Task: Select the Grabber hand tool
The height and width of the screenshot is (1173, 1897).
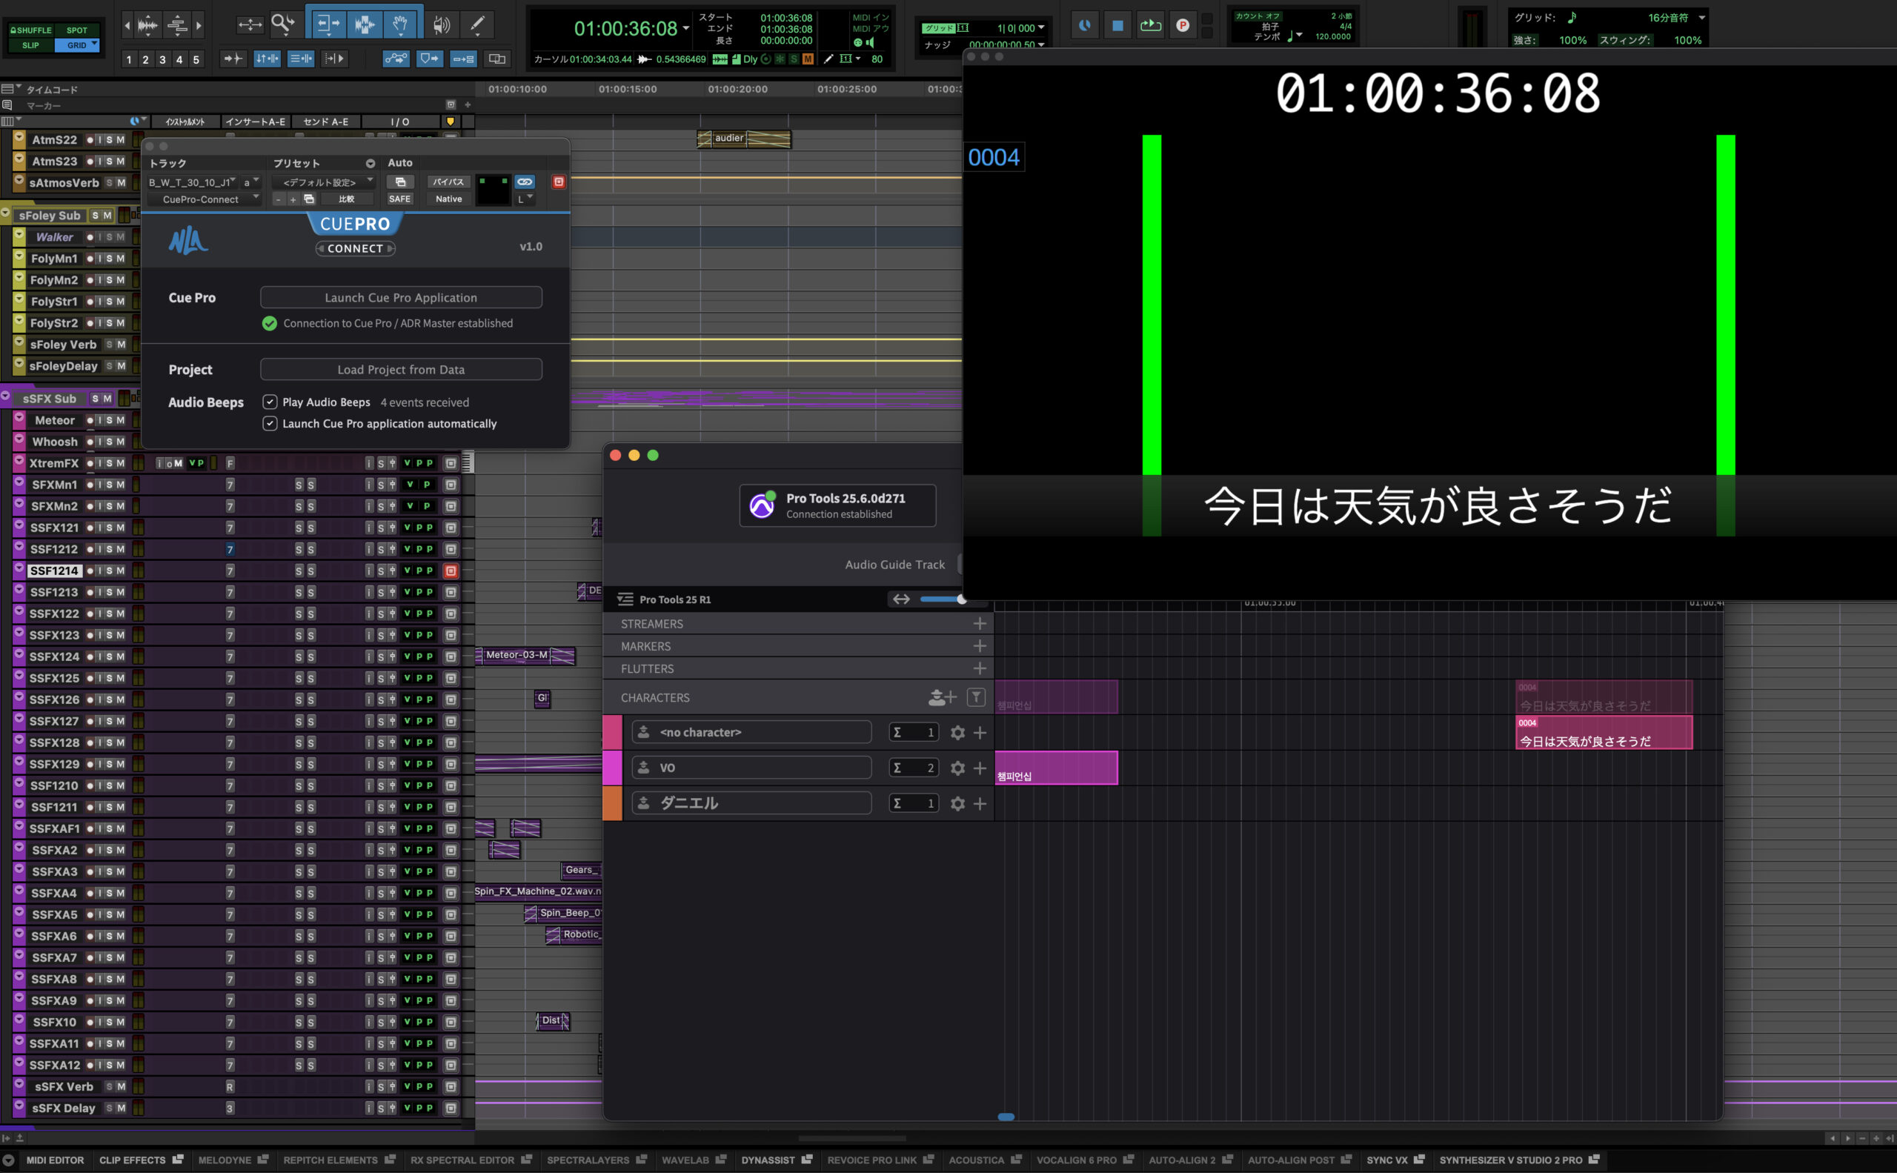Action: 400,24
